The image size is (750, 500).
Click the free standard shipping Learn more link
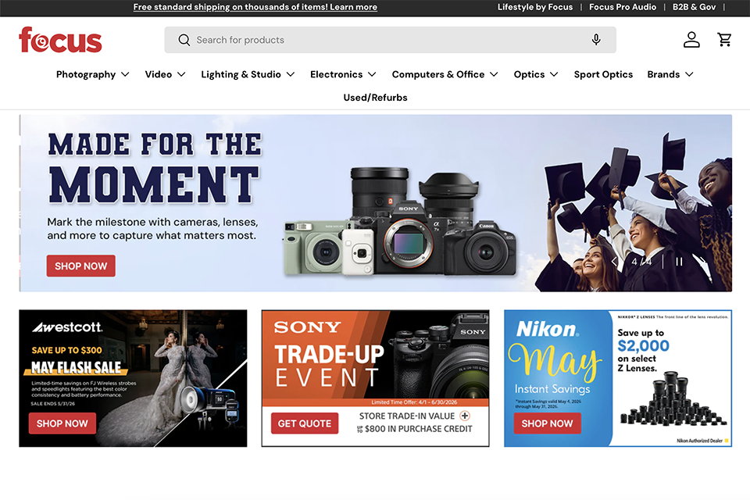(x=255, y=7)
